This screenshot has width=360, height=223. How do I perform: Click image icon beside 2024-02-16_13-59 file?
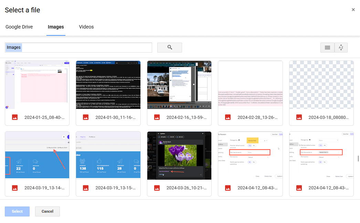[157, 118]
